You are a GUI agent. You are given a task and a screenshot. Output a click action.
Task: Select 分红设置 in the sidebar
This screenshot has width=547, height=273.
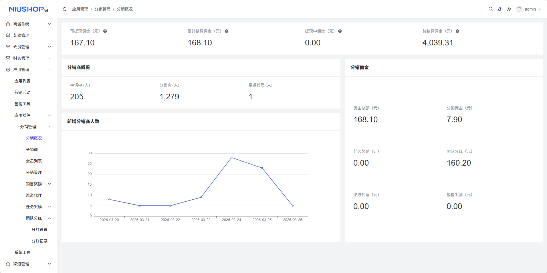39,230
